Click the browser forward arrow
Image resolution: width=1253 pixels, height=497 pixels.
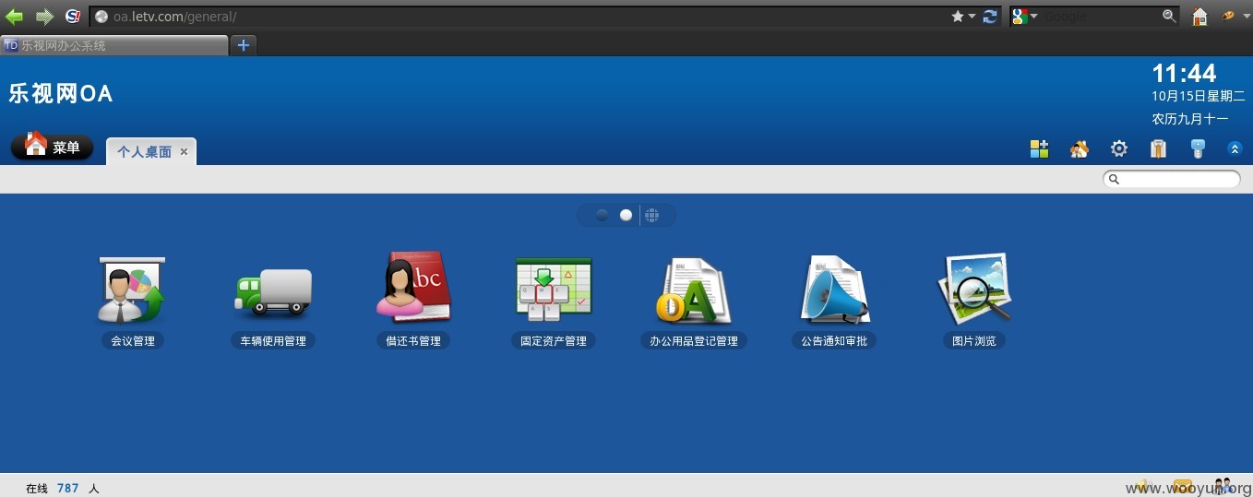click(43, 16)
